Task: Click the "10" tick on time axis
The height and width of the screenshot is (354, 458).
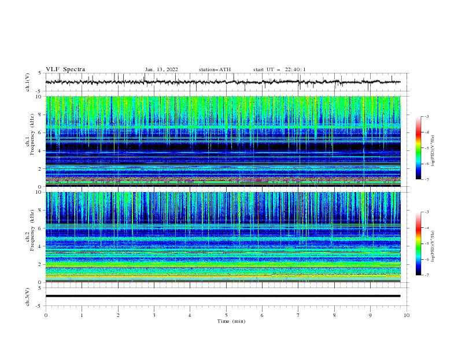Action: 407,315
